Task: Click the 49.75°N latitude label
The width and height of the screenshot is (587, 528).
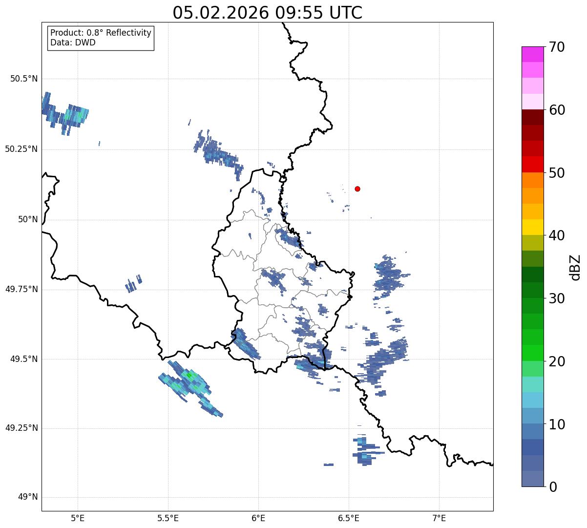Action: 21,289
